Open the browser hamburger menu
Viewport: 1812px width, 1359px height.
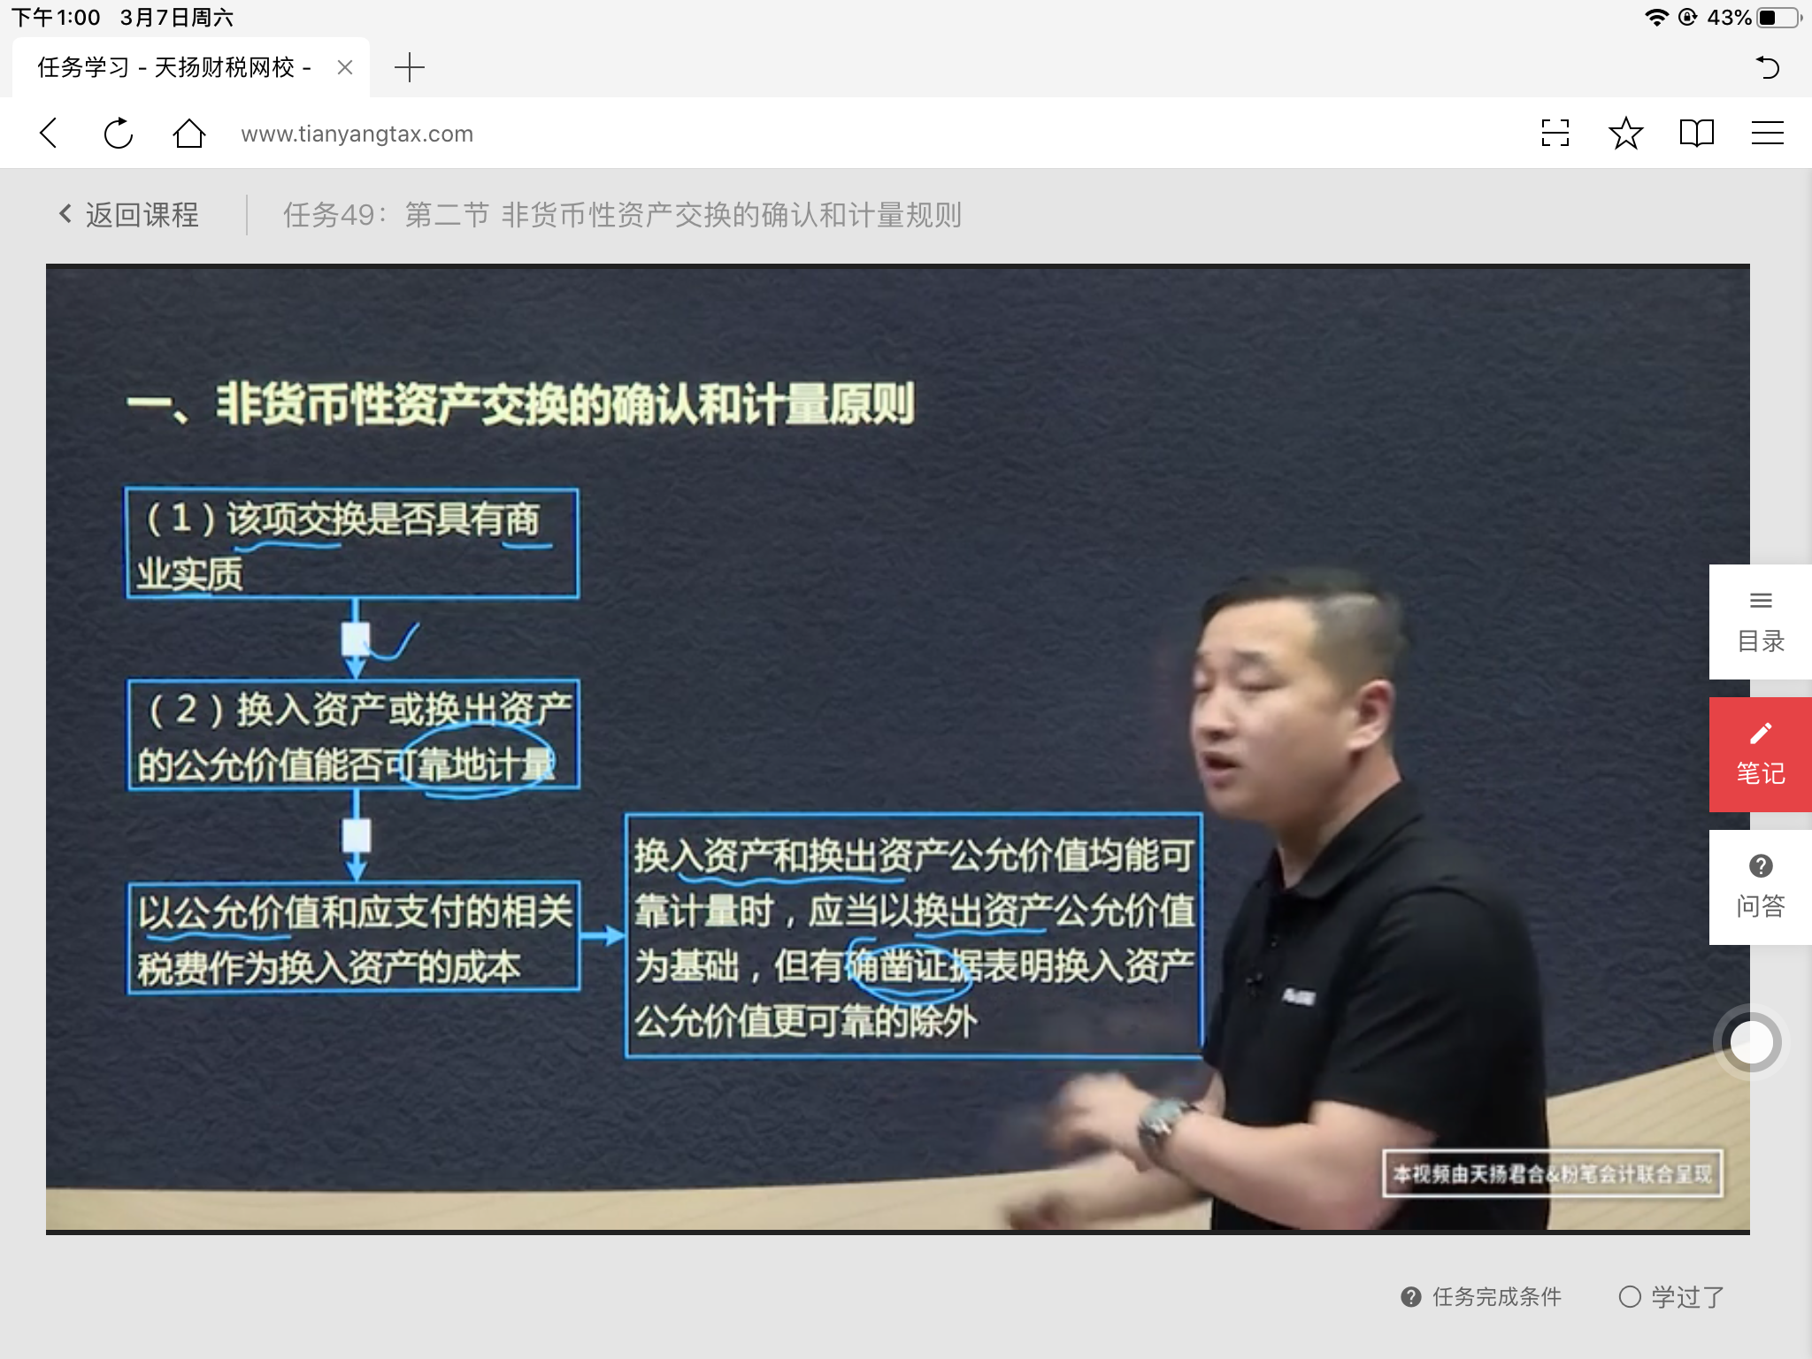click(1767, 134)
